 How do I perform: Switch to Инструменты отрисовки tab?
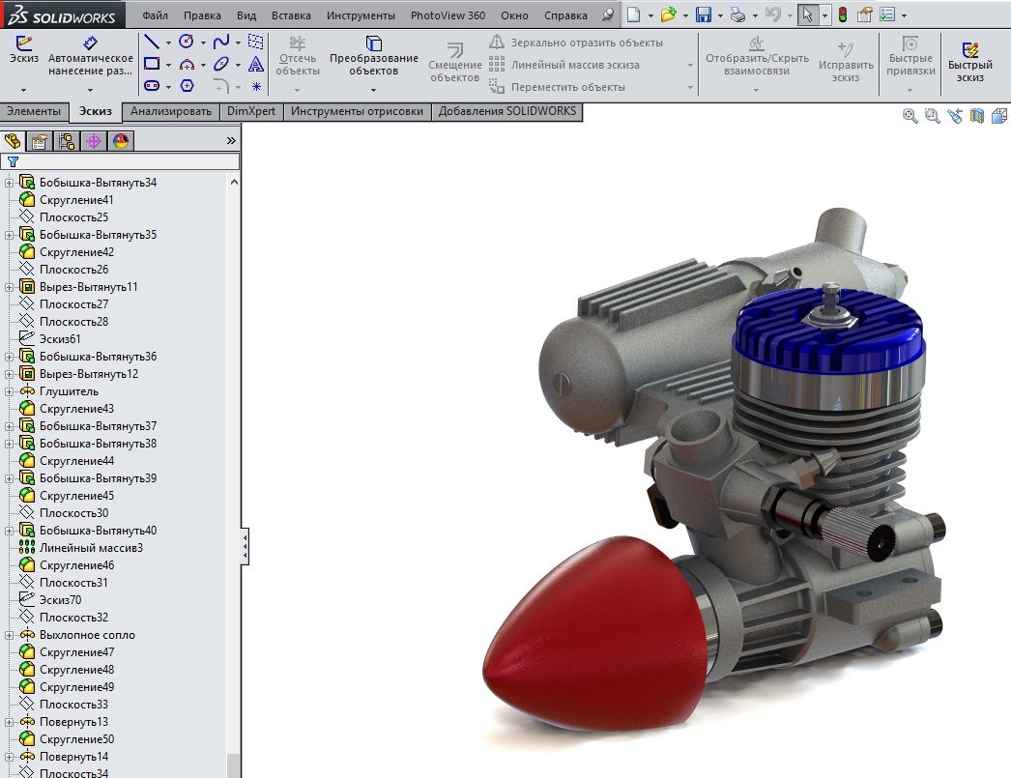[x=358, y=111]
